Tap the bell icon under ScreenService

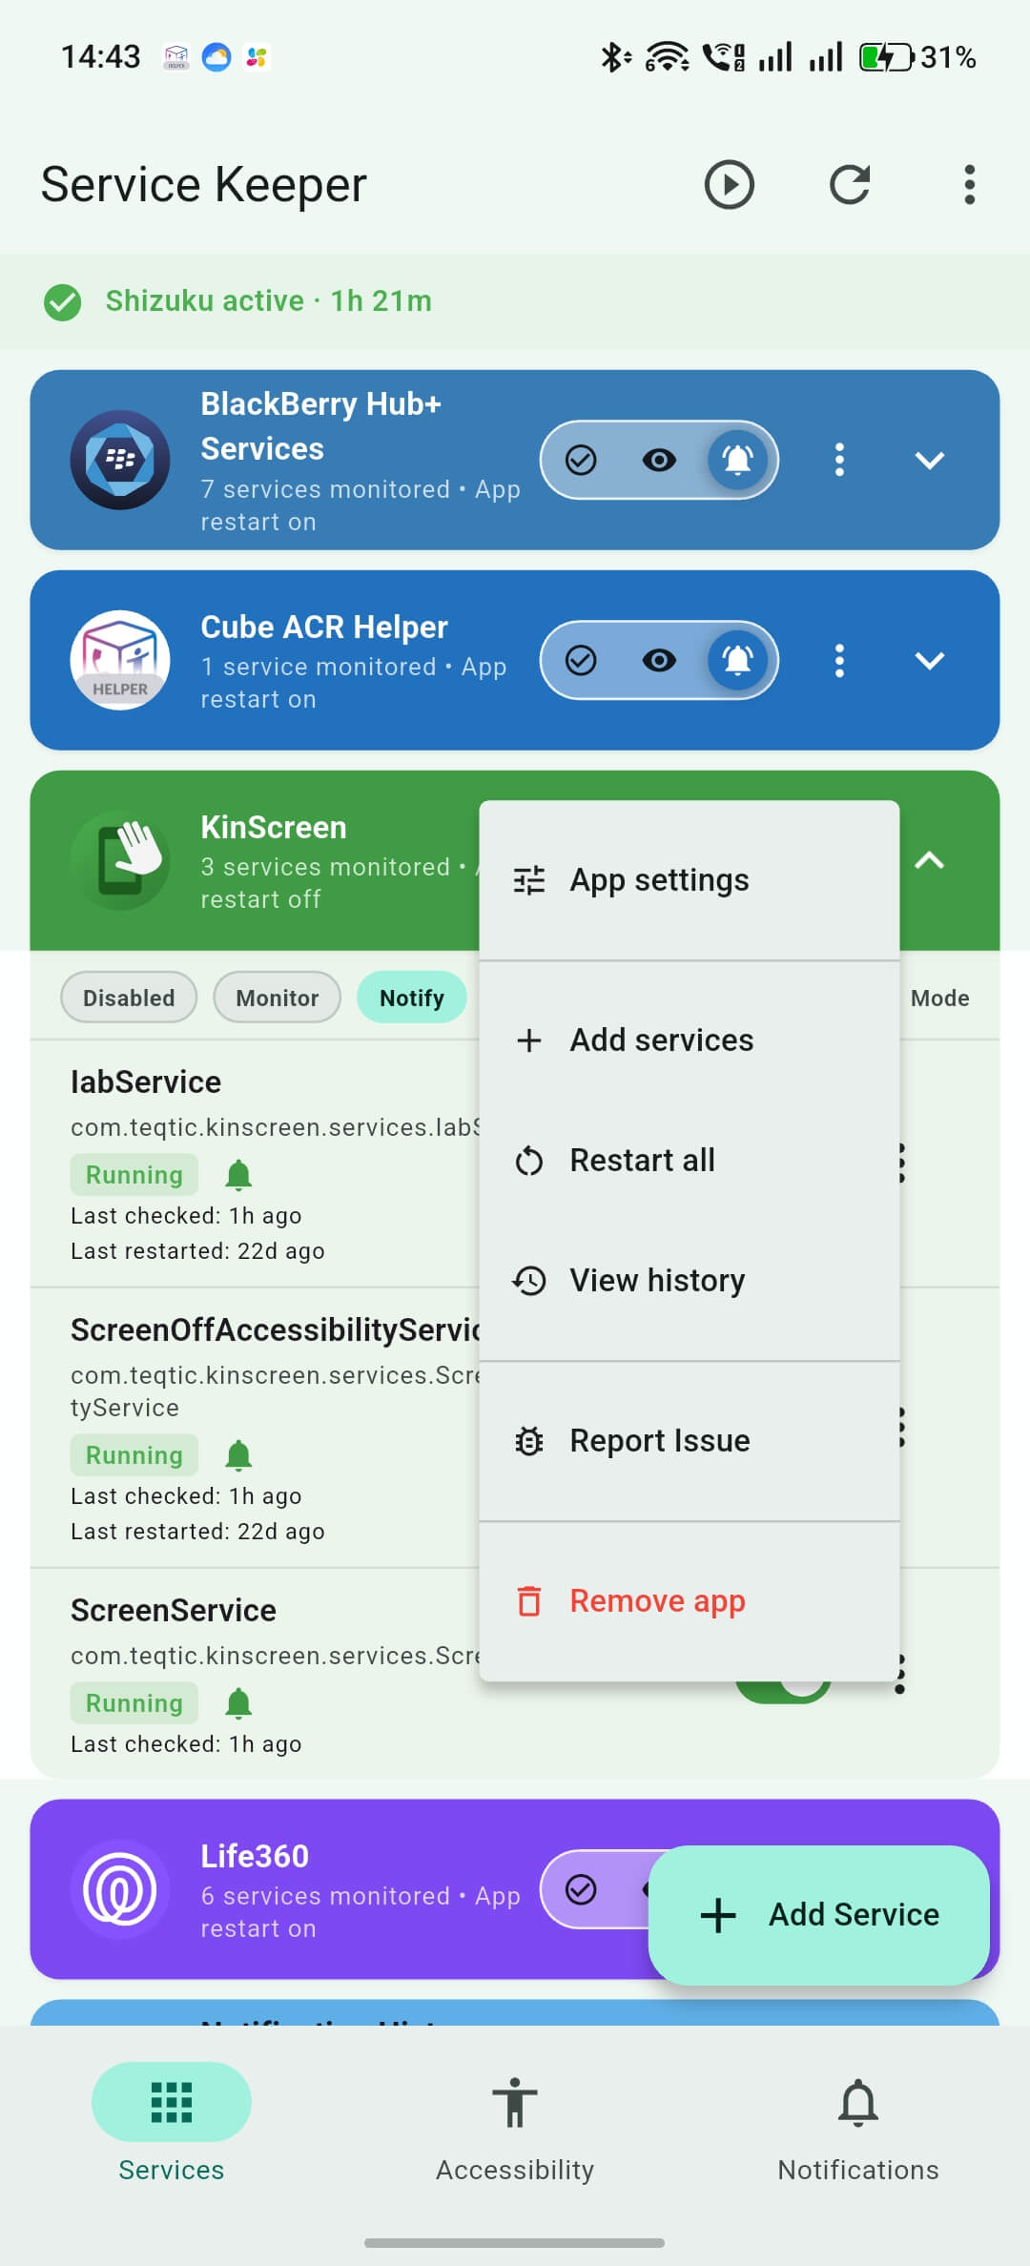click(x=238, y=1703)
